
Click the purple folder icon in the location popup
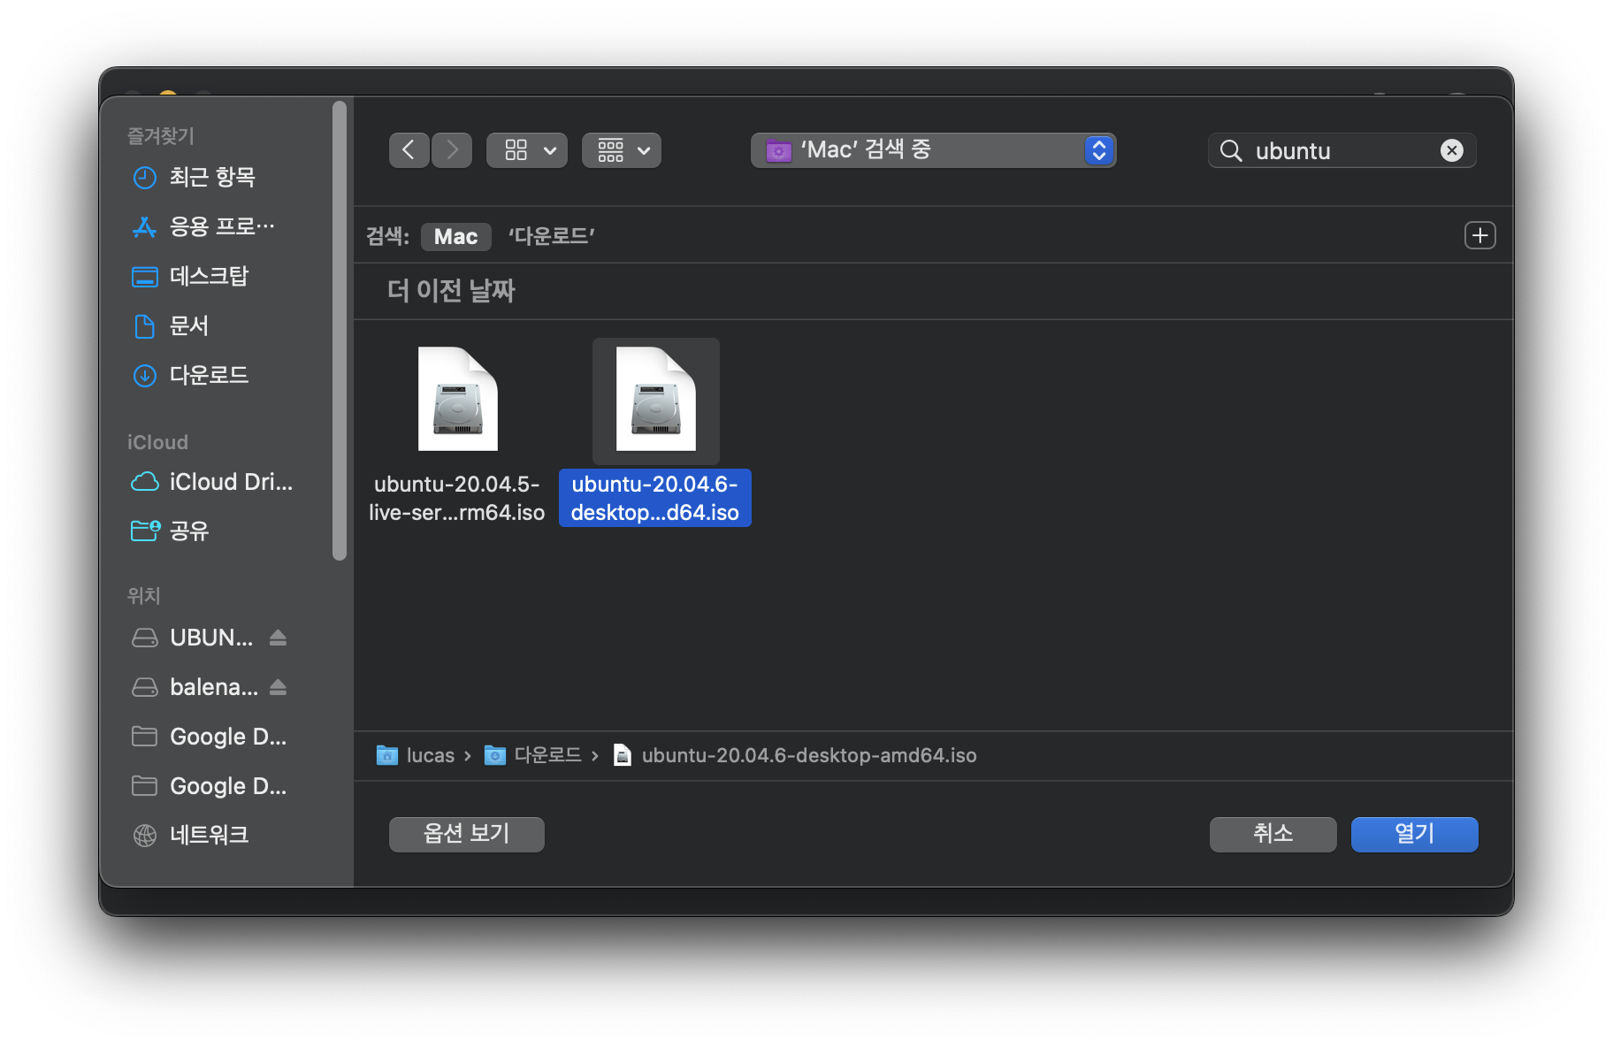click(778, 150)
